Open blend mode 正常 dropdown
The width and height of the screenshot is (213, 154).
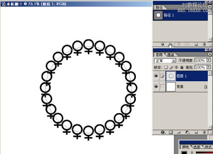165,61
